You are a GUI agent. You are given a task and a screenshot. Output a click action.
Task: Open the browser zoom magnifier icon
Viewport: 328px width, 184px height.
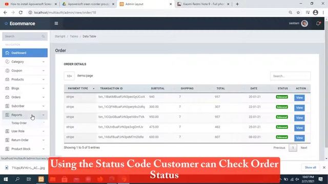[291, 12]
